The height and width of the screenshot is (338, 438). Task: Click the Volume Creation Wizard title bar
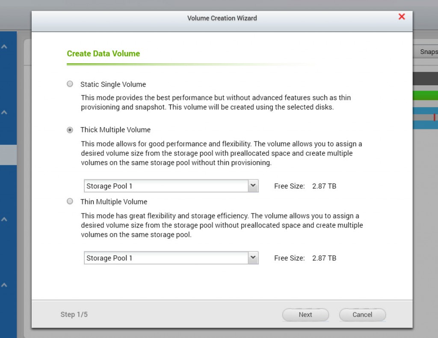click(x=222, y=18)
